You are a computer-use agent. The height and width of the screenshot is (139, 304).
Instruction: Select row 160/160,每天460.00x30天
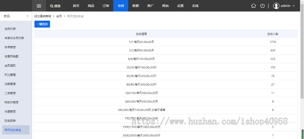click(x=166, y=93)
